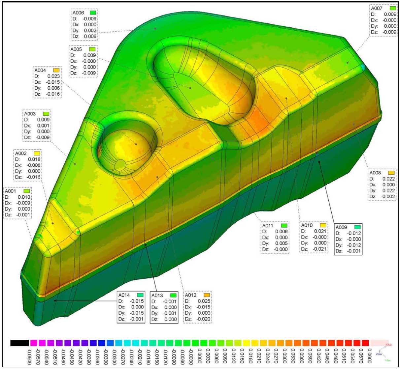This screenshot has width=400, height=369.
Task: Select the A003 annotation label
Action: tap(30, 114)
